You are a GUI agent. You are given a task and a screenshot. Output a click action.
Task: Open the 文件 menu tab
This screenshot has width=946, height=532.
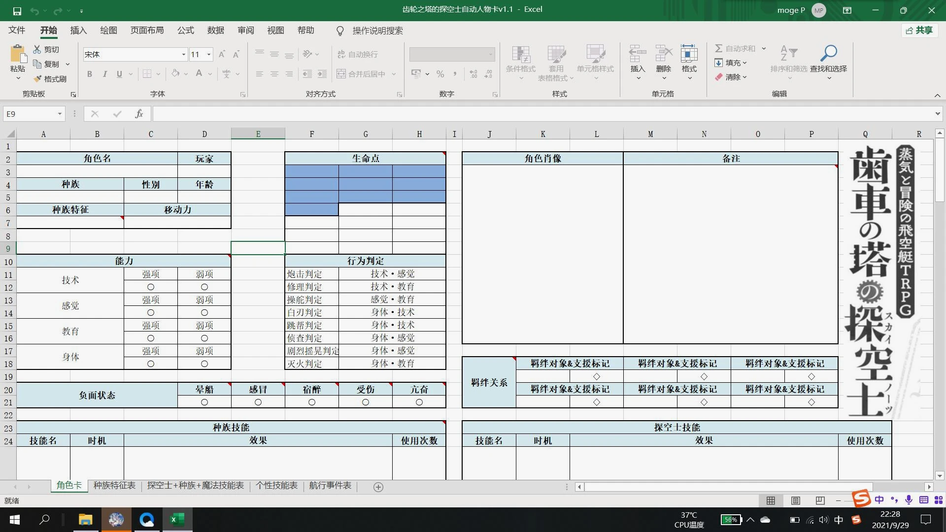[x=17, y=31]
